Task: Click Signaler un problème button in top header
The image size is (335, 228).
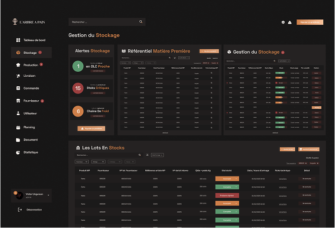Action: click(x=310, y=22)
